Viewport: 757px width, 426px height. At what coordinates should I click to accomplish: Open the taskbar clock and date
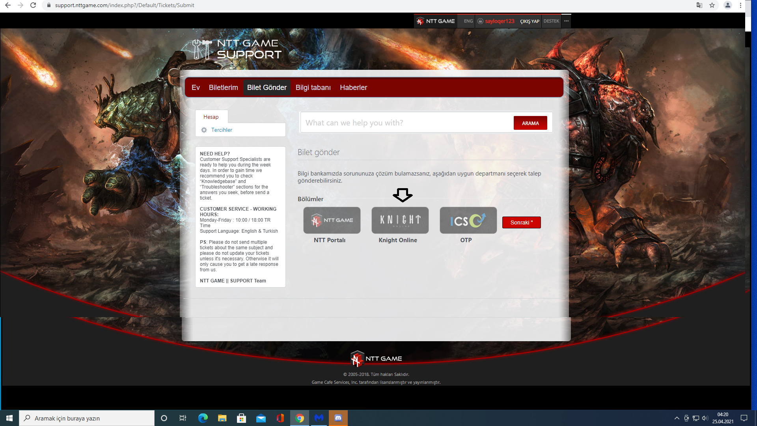coord(723,418)
